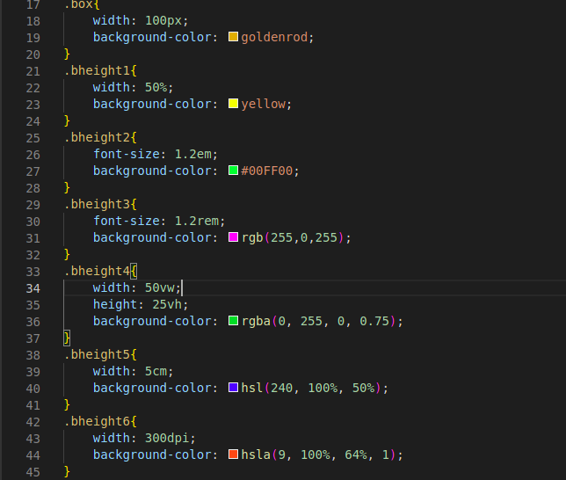Open color picker for #00FF00 swatch
Viewport: 566px width, 480px height.
(x=233, y=171)
